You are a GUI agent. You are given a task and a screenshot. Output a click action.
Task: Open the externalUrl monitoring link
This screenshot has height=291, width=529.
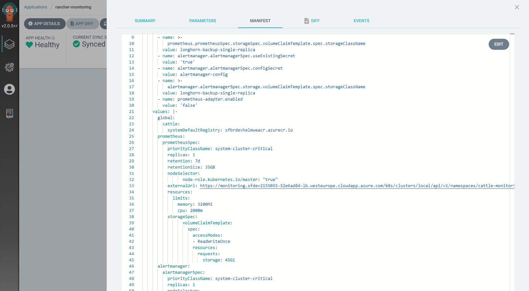357,186
